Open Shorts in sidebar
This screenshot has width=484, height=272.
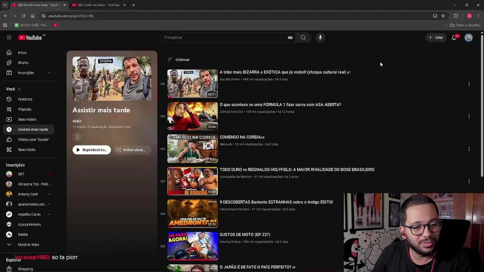[x=29, y=63]
